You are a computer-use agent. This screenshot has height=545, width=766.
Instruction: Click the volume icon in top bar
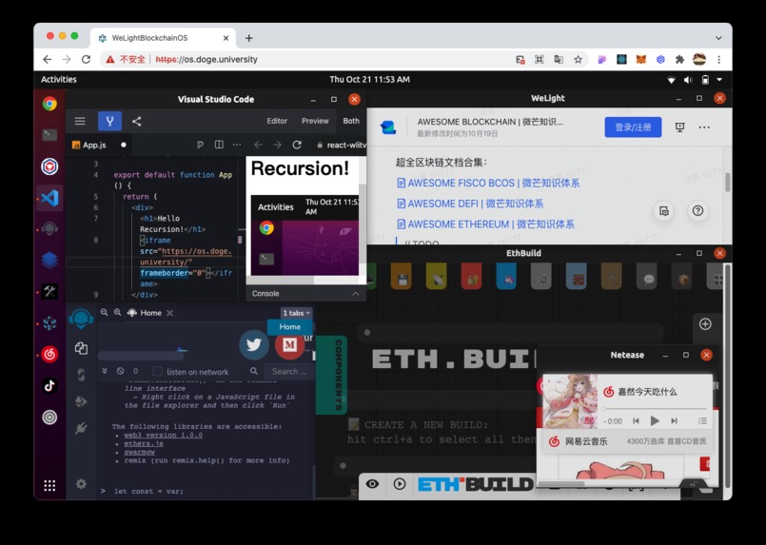click(x=688, y=80)
